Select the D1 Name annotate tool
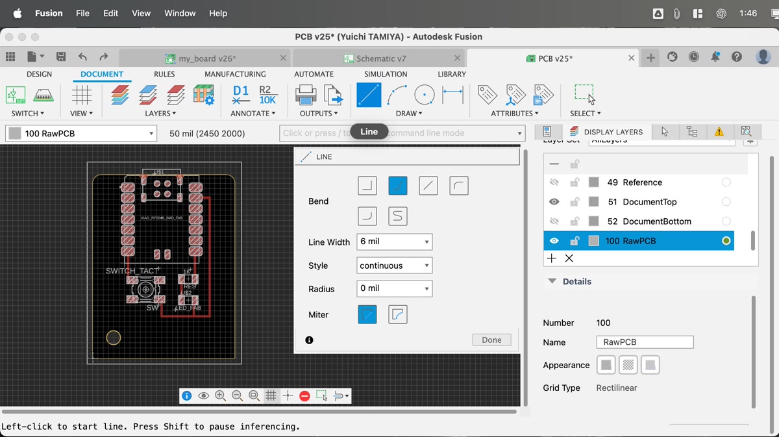Screen dimensions: 779x437 pyautogui.click(x=241, y=95)
